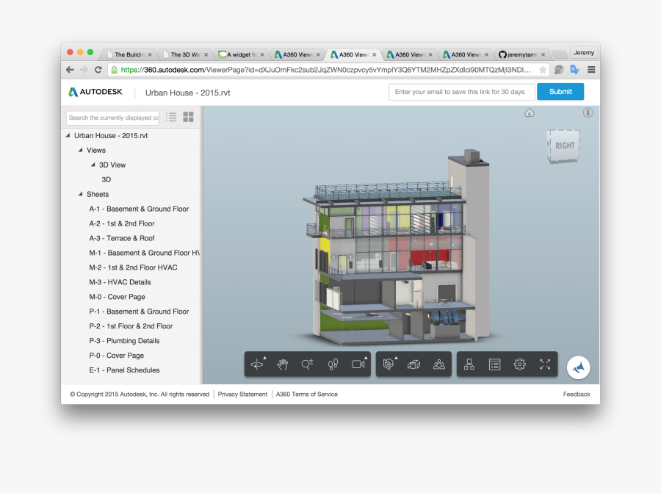
Task: Click the browser address bar URL
Action: [x=325, y=70]
